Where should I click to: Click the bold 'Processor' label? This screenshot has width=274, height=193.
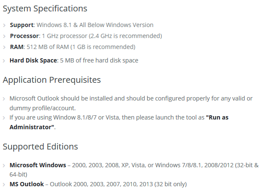[24, 36]
